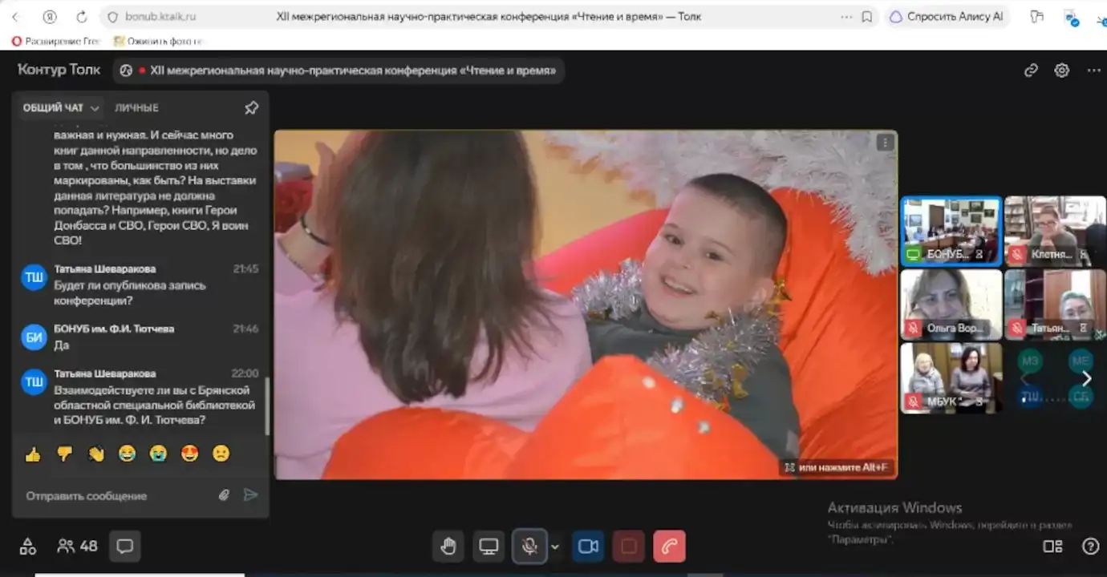This screenshot has height=577, width=1107.
Task: Click Контур Толк logo
Action: [x=59, y=70]
